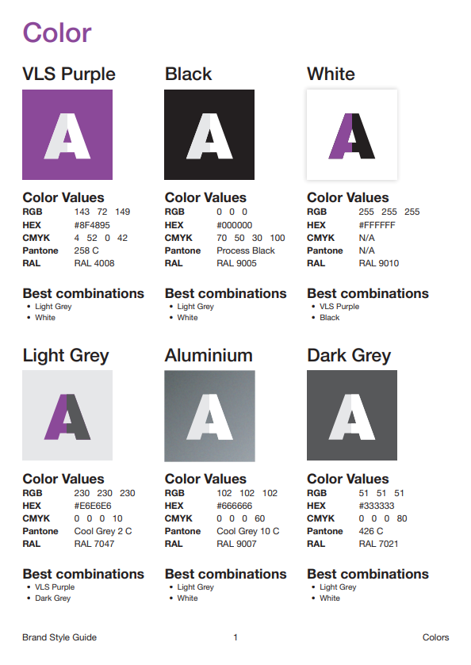Image resolution: width=471 pixels, height=665 pixels.
Task: Select the Black color swatch square
Action: click(x=209, y=135)
